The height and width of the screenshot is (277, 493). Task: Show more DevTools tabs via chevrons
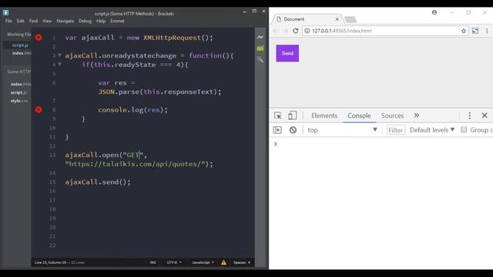[x=417, y=115]
